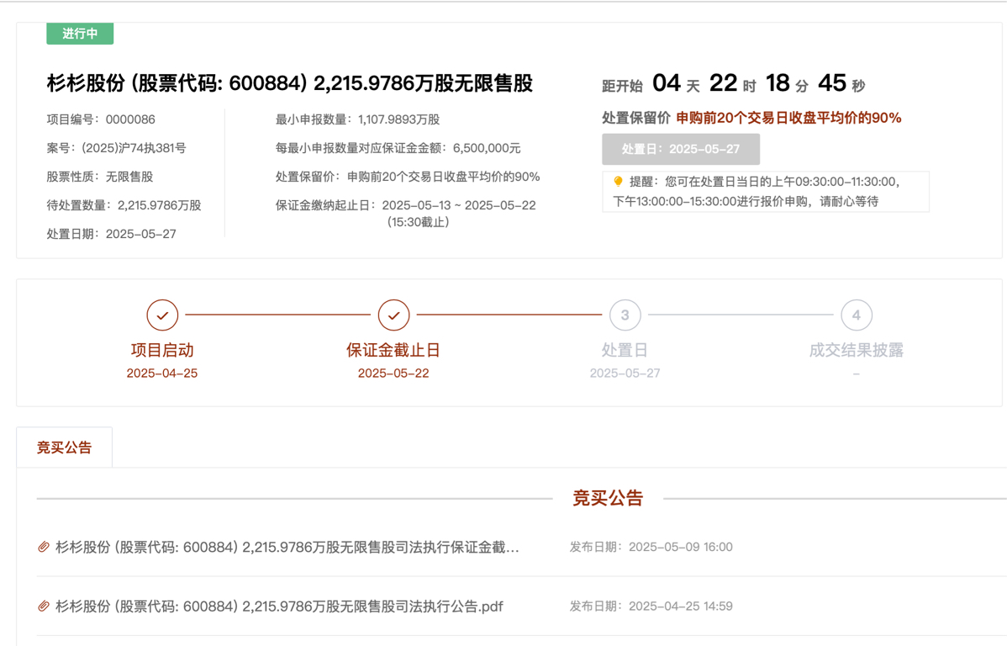Click 处置保留价 row in details list
The image size is (1007, 646).
click(408, 177)
